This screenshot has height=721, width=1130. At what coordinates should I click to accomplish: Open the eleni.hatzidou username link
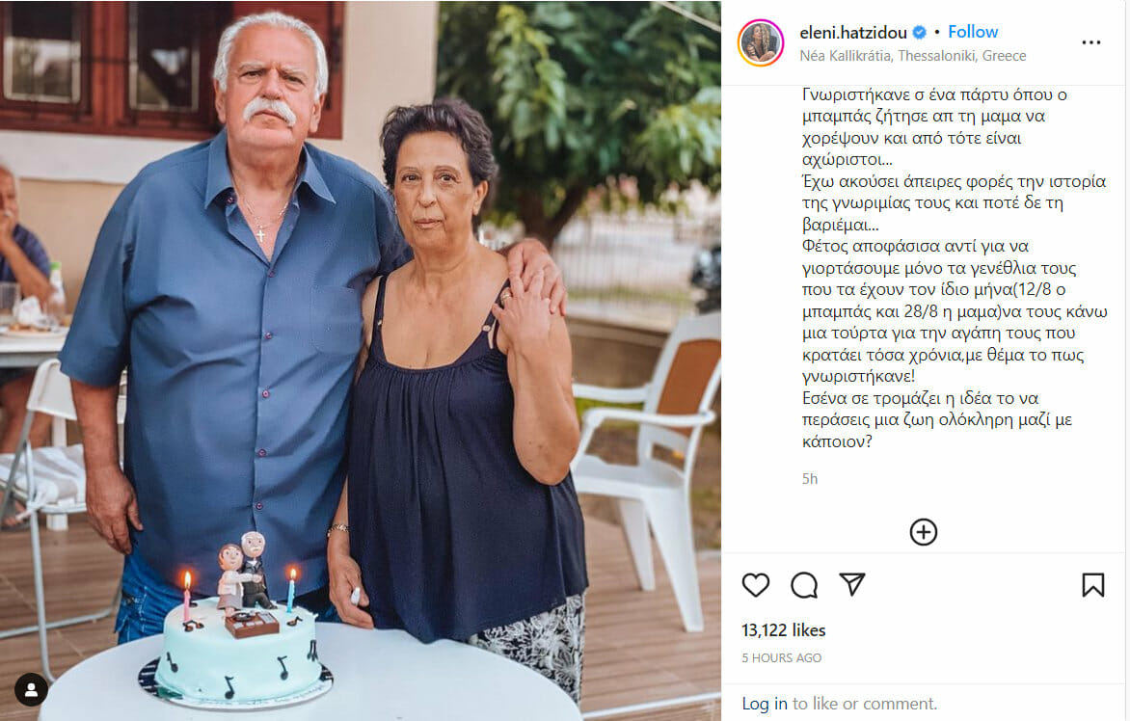(853, 33)
